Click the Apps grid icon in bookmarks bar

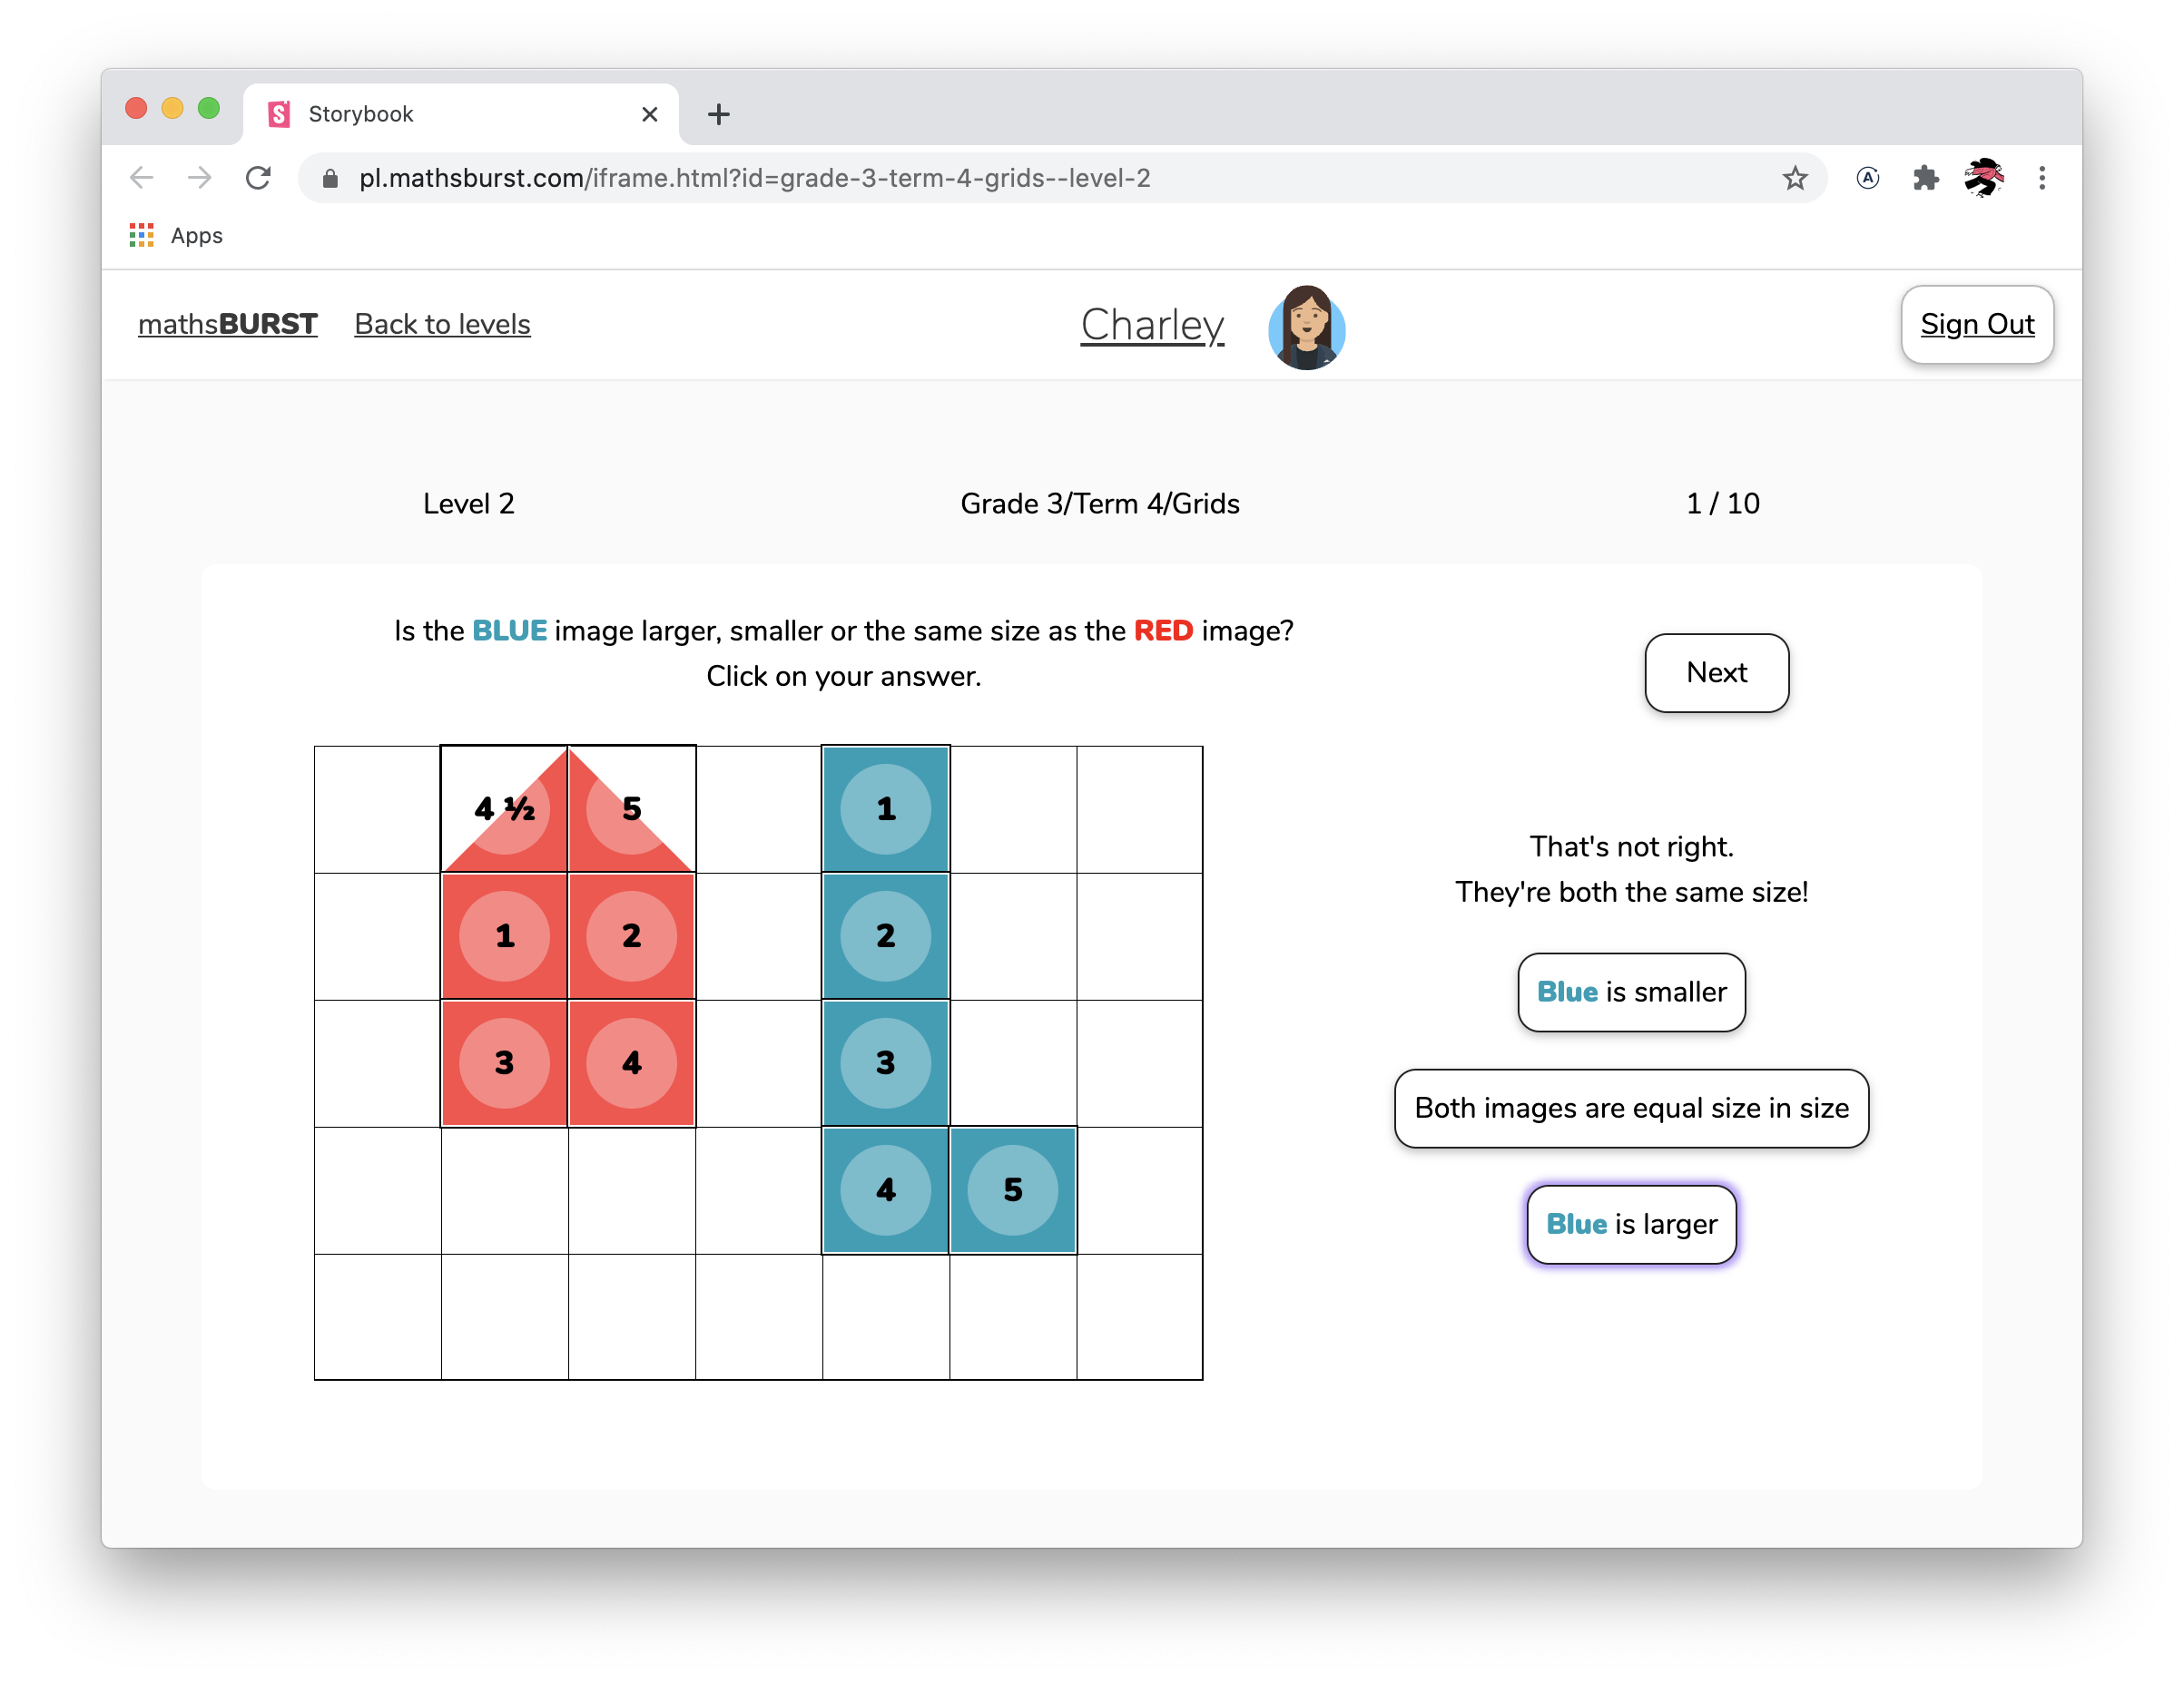click(142, 236)
